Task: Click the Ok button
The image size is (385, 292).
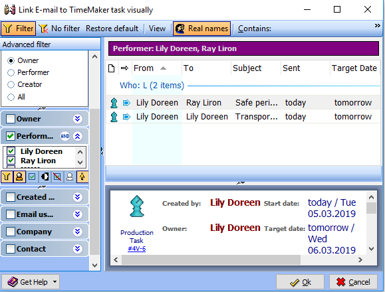Action: click(x=300, y=282)
